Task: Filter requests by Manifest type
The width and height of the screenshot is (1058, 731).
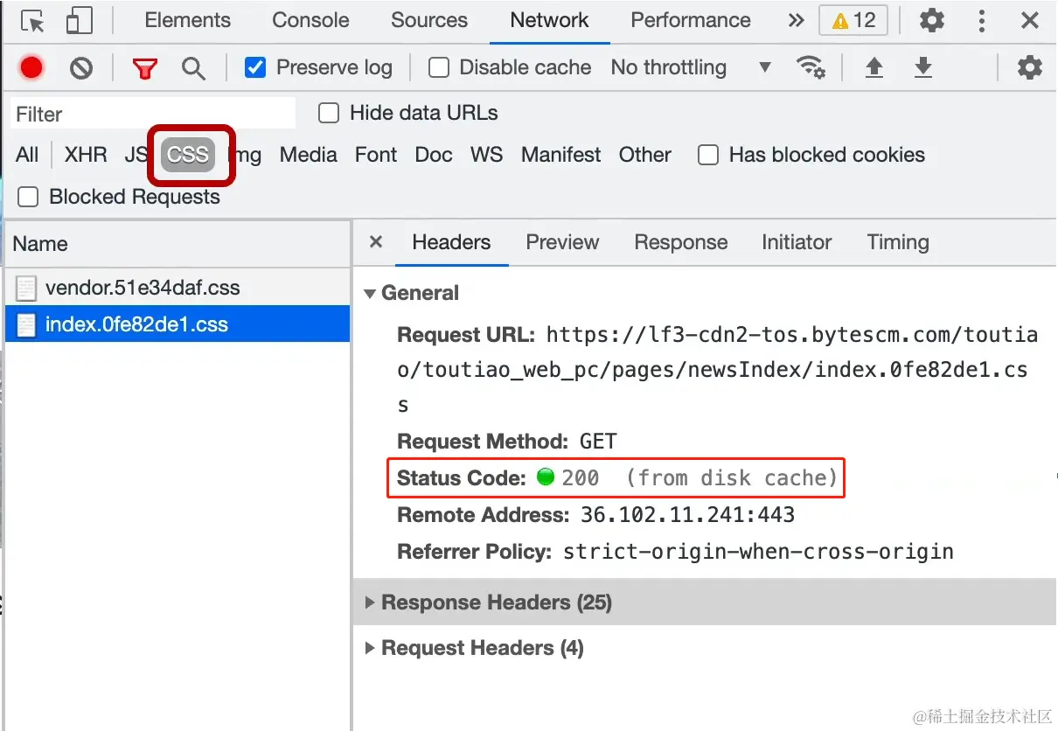Action: pos(561,155)
